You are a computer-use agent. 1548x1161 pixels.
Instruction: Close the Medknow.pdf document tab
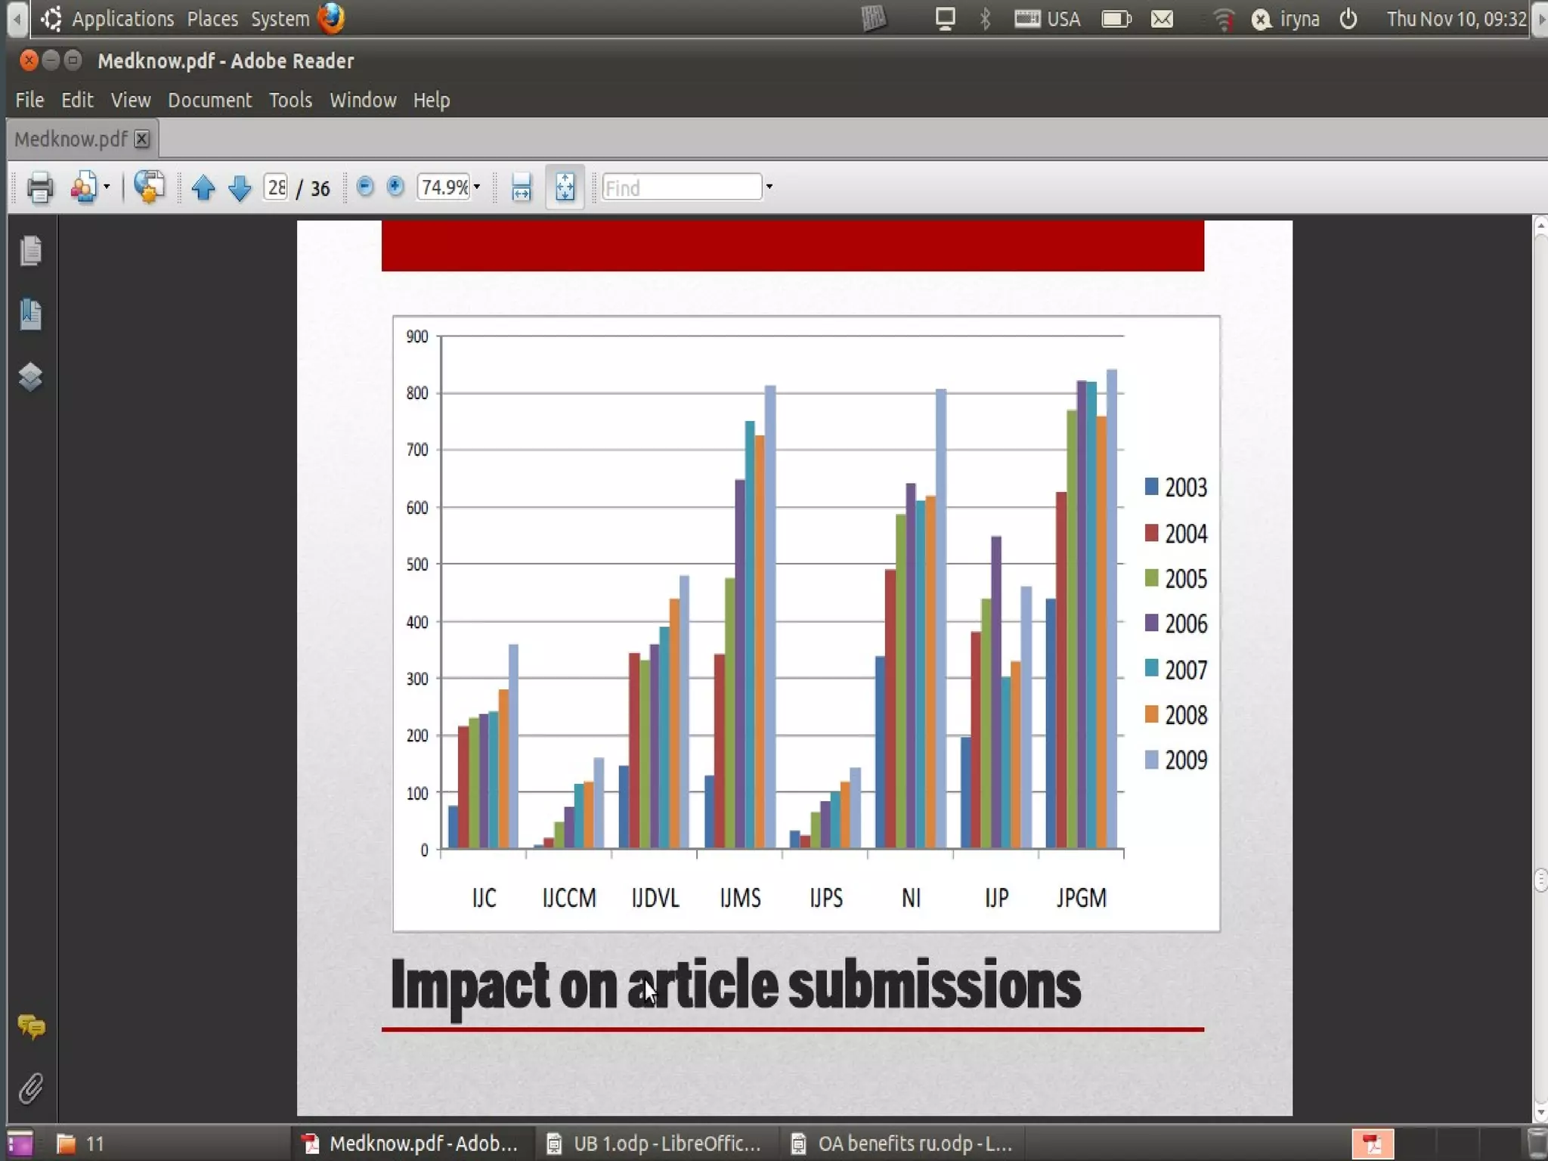(x=141, y=139)
